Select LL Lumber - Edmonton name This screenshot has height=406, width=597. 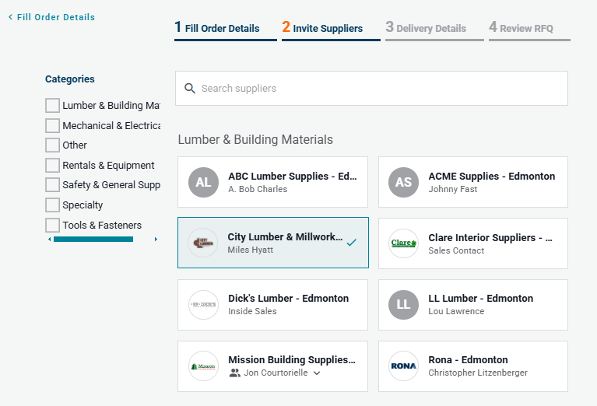[480, 299]
